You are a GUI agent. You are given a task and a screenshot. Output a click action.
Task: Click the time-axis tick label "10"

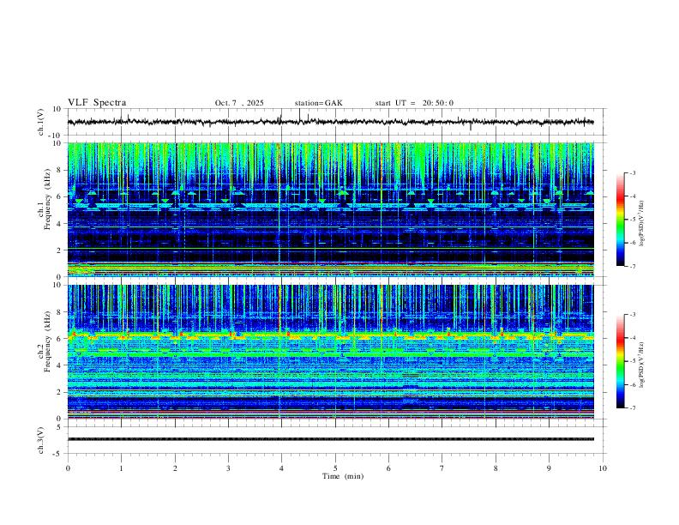[x=603, y=468]
